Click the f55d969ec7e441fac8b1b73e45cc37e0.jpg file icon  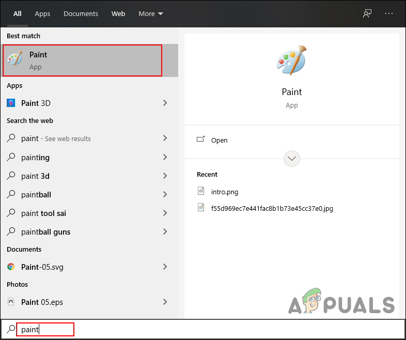201,207
